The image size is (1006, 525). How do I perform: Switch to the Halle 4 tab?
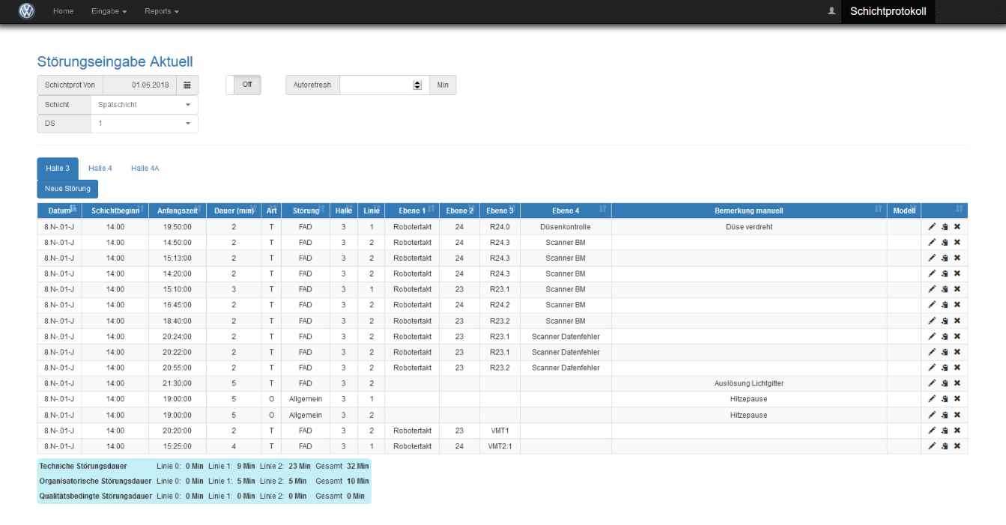[100, 169]
